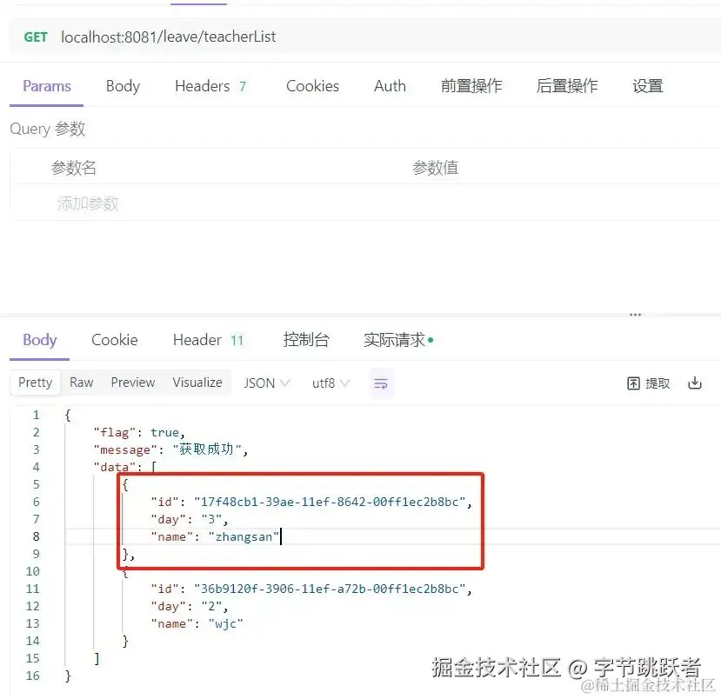Click 添加参数 to add a query parameter
721x699 pixels.
(88, 203)
